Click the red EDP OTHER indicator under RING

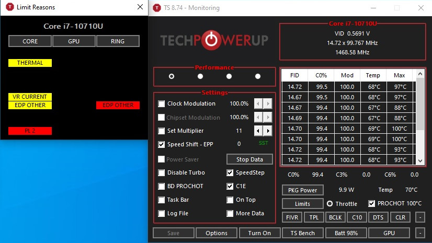point(118,105)
